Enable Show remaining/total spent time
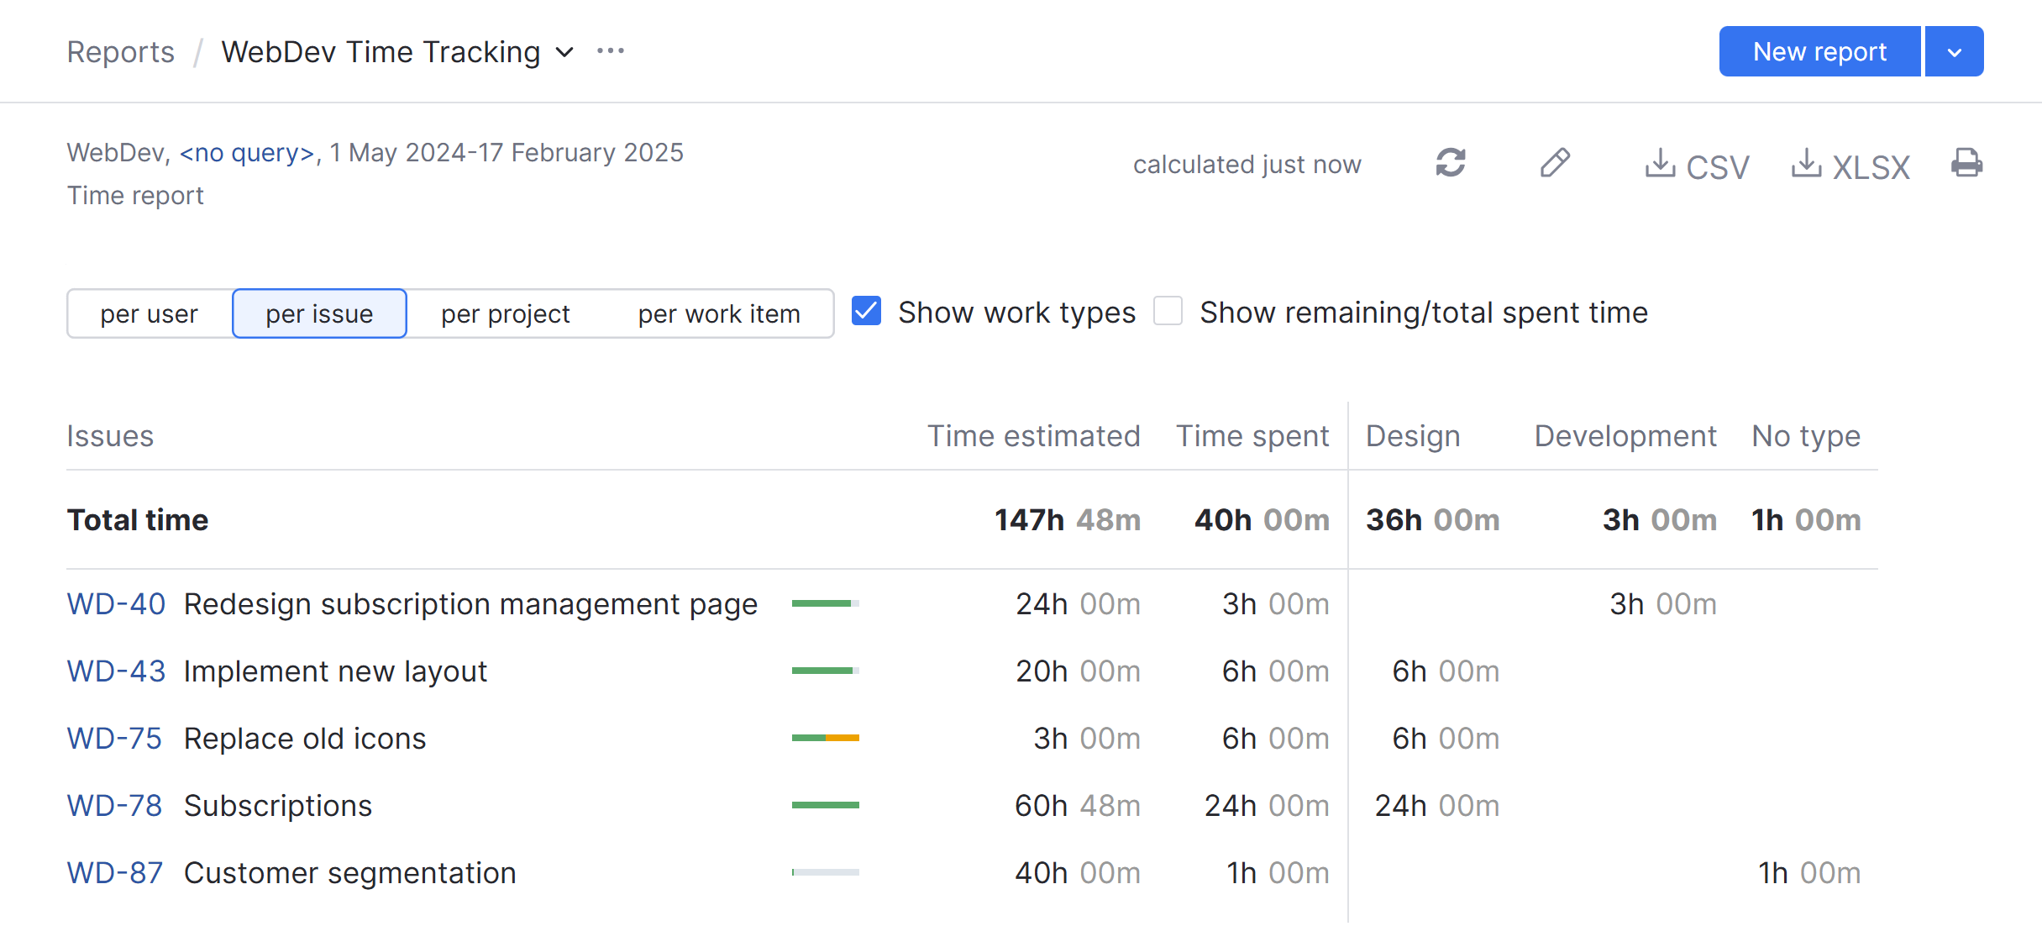Image resolution: width=2042 pixels, height=942 pixels. tap(1168, 311)
